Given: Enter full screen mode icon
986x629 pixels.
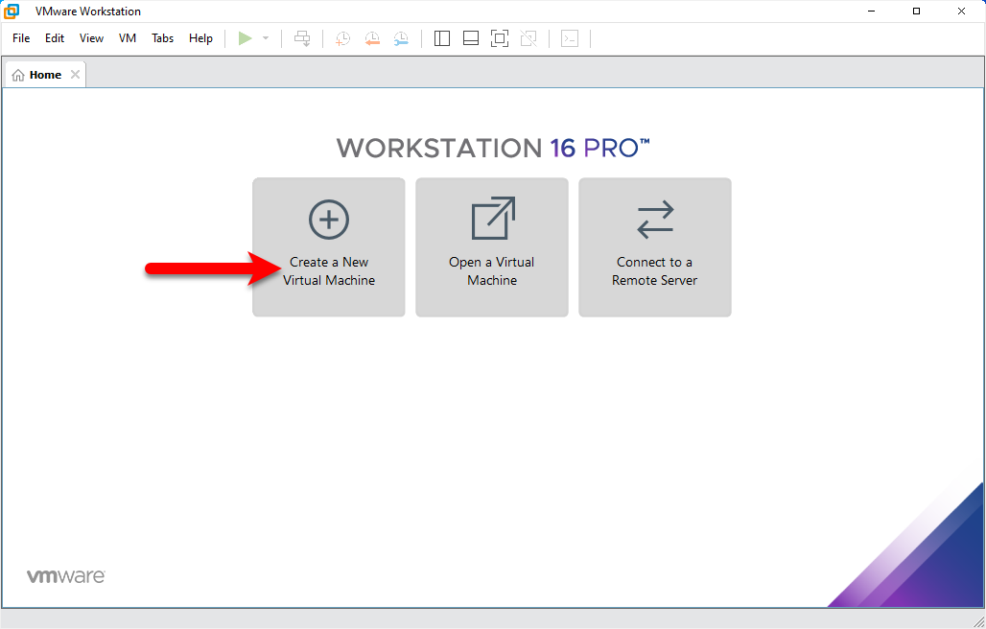Looking at the screenshot, I should (500, 38).
